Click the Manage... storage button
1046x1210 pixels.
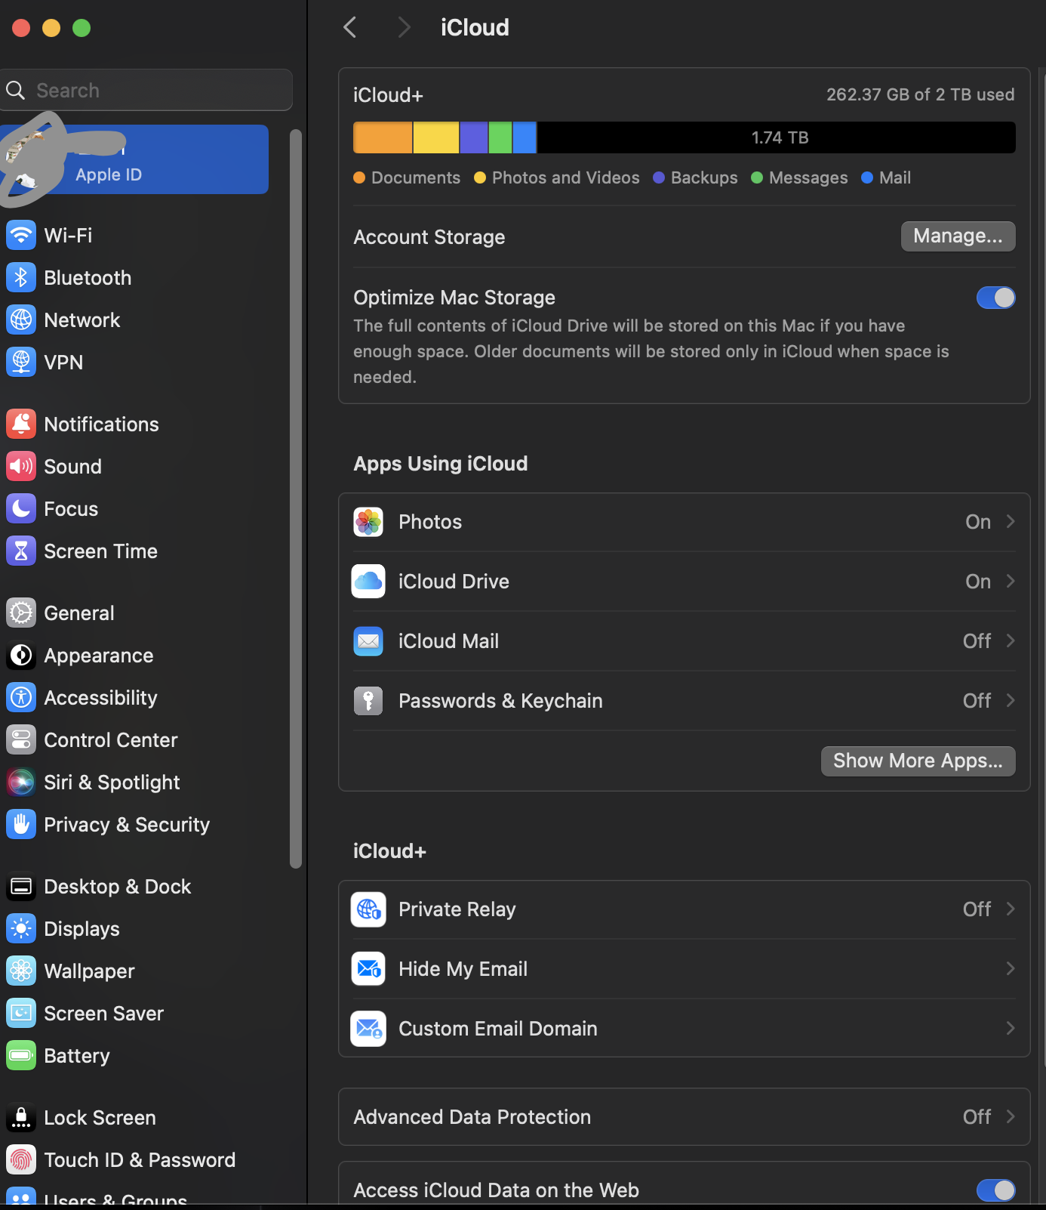coord(958,236)
